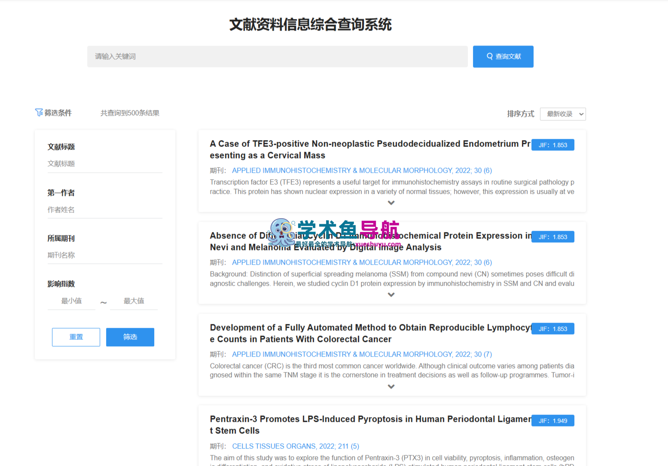Open the Pentraxin-3 Promotes LPS-Induced Pyroptosis title
The height and width of the screenshot is (466, 668).
click(370, 425)
